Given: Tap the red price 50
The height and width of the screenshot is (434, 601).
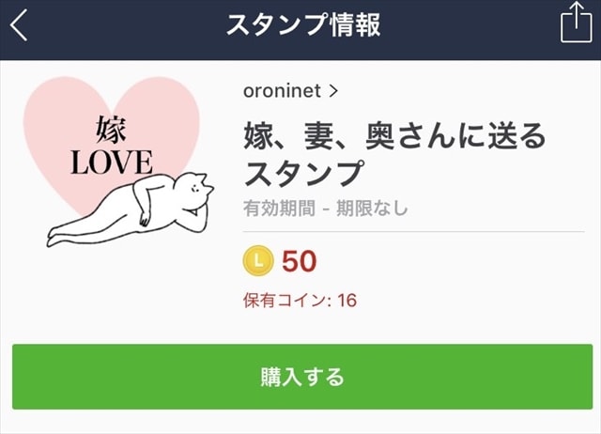Looking at the screenshot, I should 300,261.
